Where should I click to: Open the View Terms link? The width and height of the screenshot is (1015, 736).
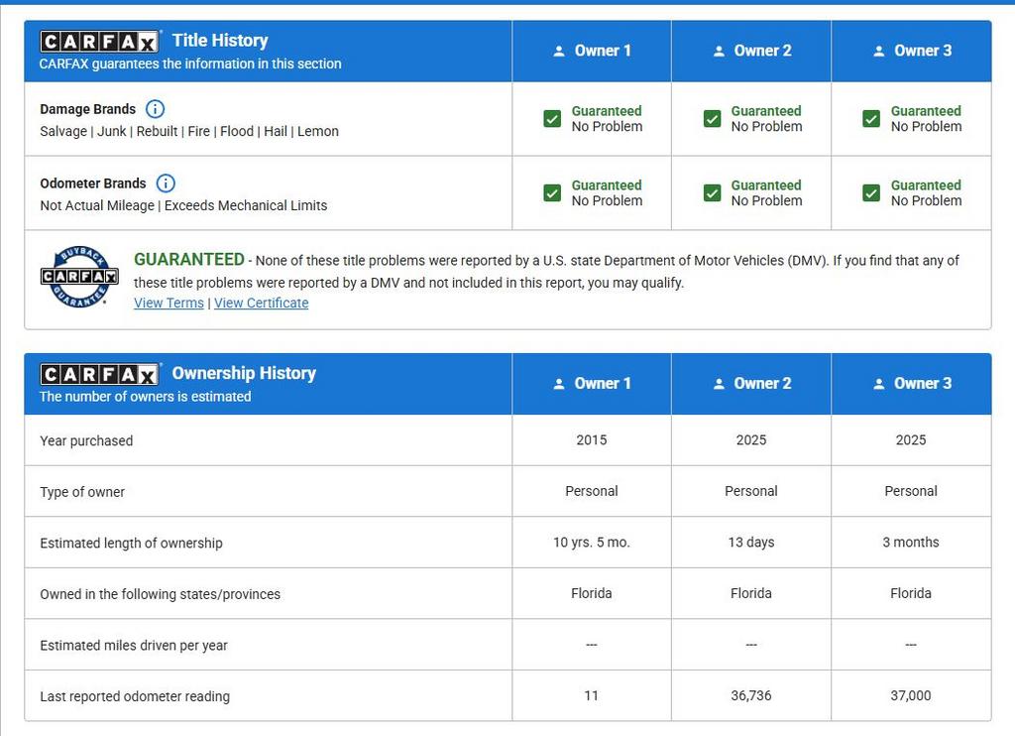point(169,304)
